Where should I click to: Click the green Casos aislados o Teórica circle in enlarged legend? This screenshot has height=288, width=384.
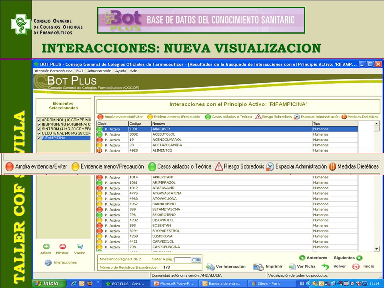pos(152,166)
